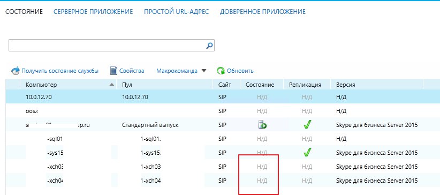440x195 pixels.
Task: Click the Свойства button
Action: pos(127,71)
